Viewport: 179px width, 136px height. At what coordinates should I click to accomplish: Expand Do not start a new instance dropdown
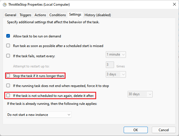[39, 115]
